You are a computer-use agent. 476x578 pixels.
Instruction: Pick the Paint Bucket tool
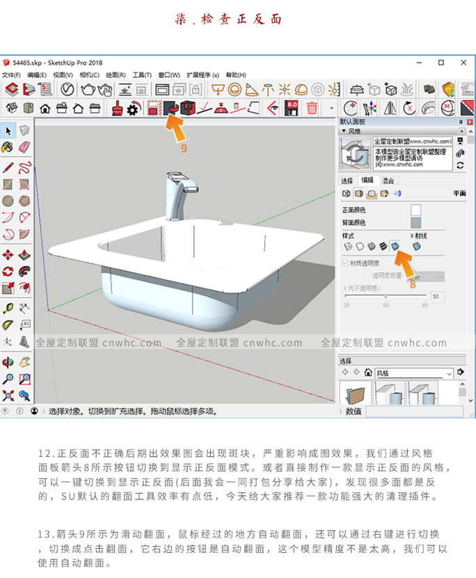coord(8,147)
